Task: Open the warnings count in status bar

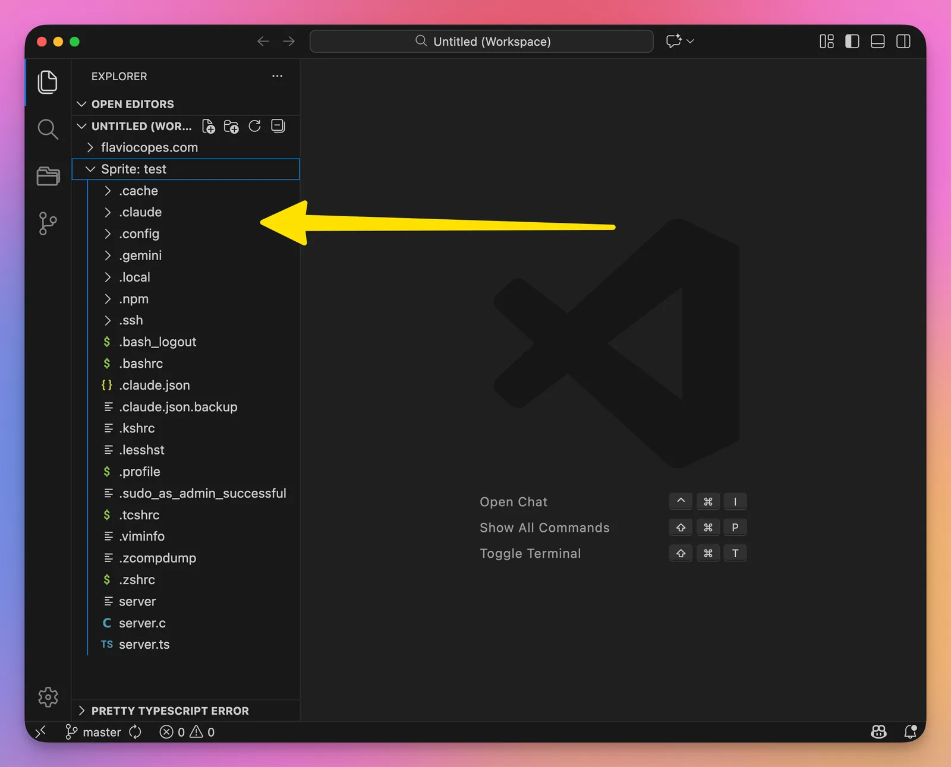Action: pyautogui.click(x=202, y=732)
